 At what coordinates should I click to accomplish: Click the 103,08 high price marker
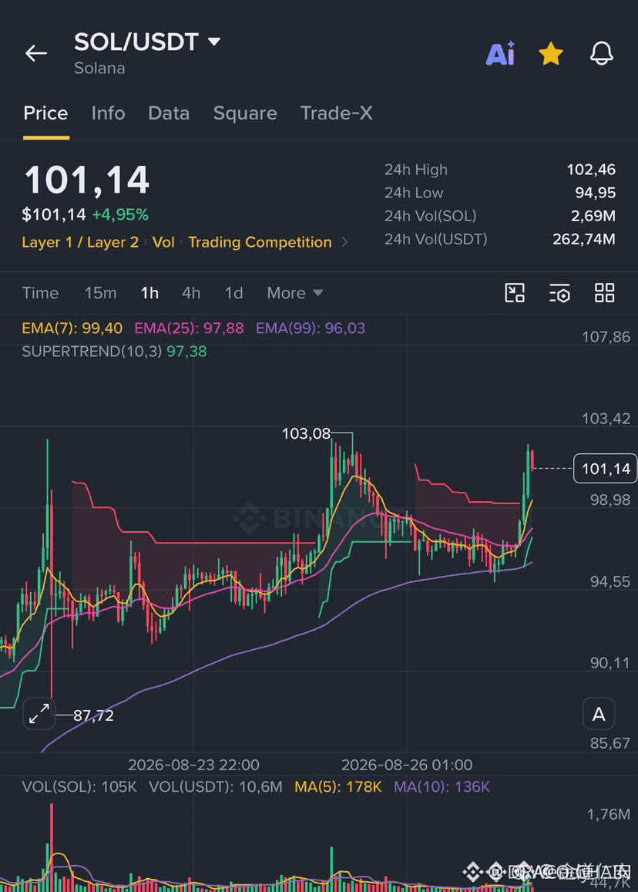tap(306, 433)
